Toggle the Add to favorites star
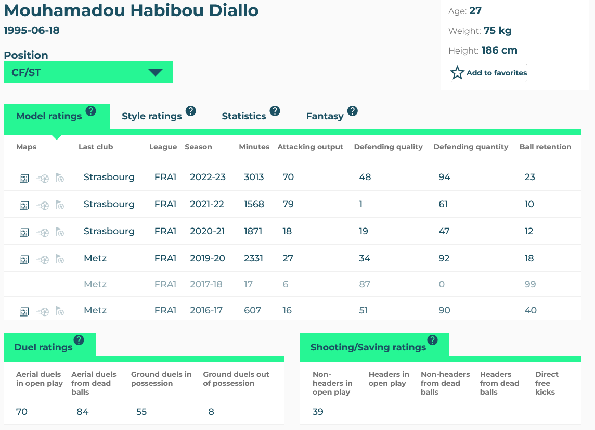Screen dimensions: 595x430 coord(457,73)
